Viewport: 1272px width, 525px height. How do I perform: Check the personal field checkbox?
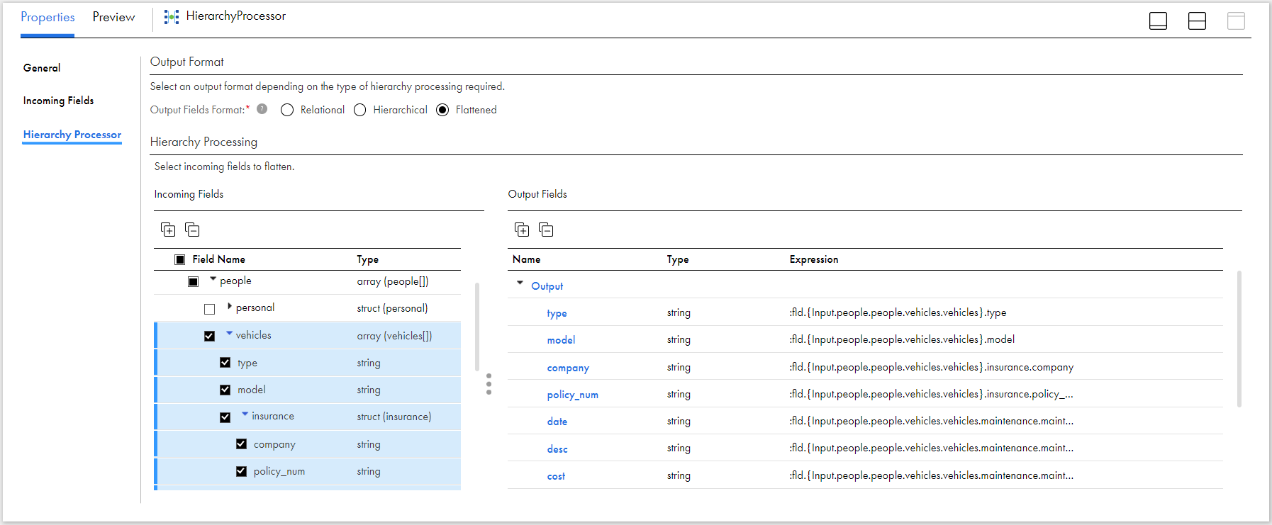209,309
